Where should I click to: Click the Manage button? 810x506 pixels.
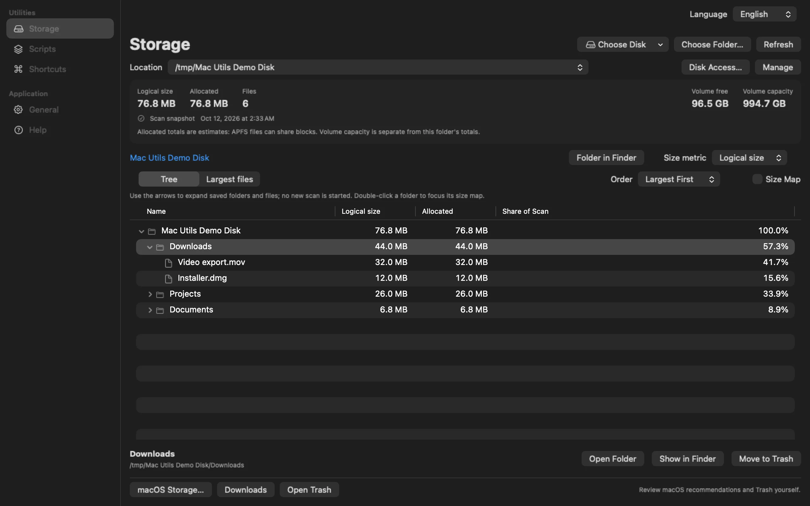tap(777, 67)
